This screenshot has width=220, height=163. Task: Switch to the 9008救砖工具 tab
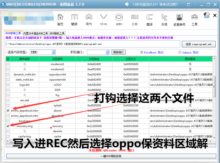13,33
